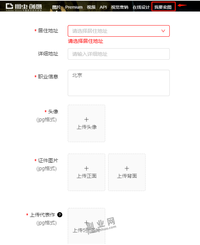200x245 pixels.
Task: Click the plus icon in 上传正面 box
Action: 86,168
